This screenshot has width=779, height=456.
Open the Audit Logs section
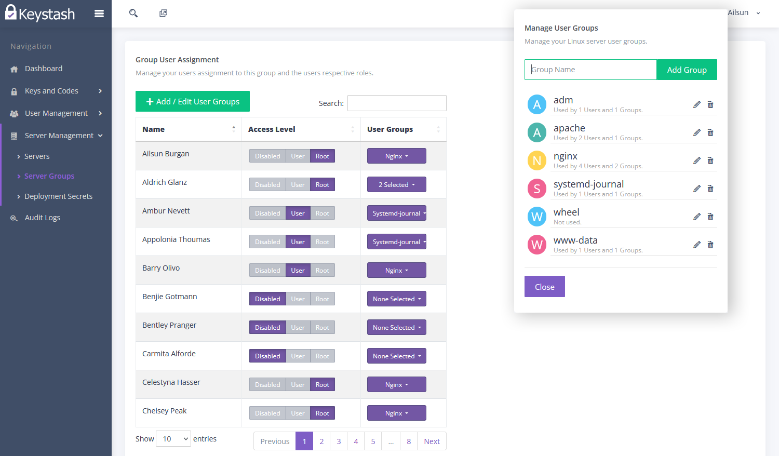[42, 217]
